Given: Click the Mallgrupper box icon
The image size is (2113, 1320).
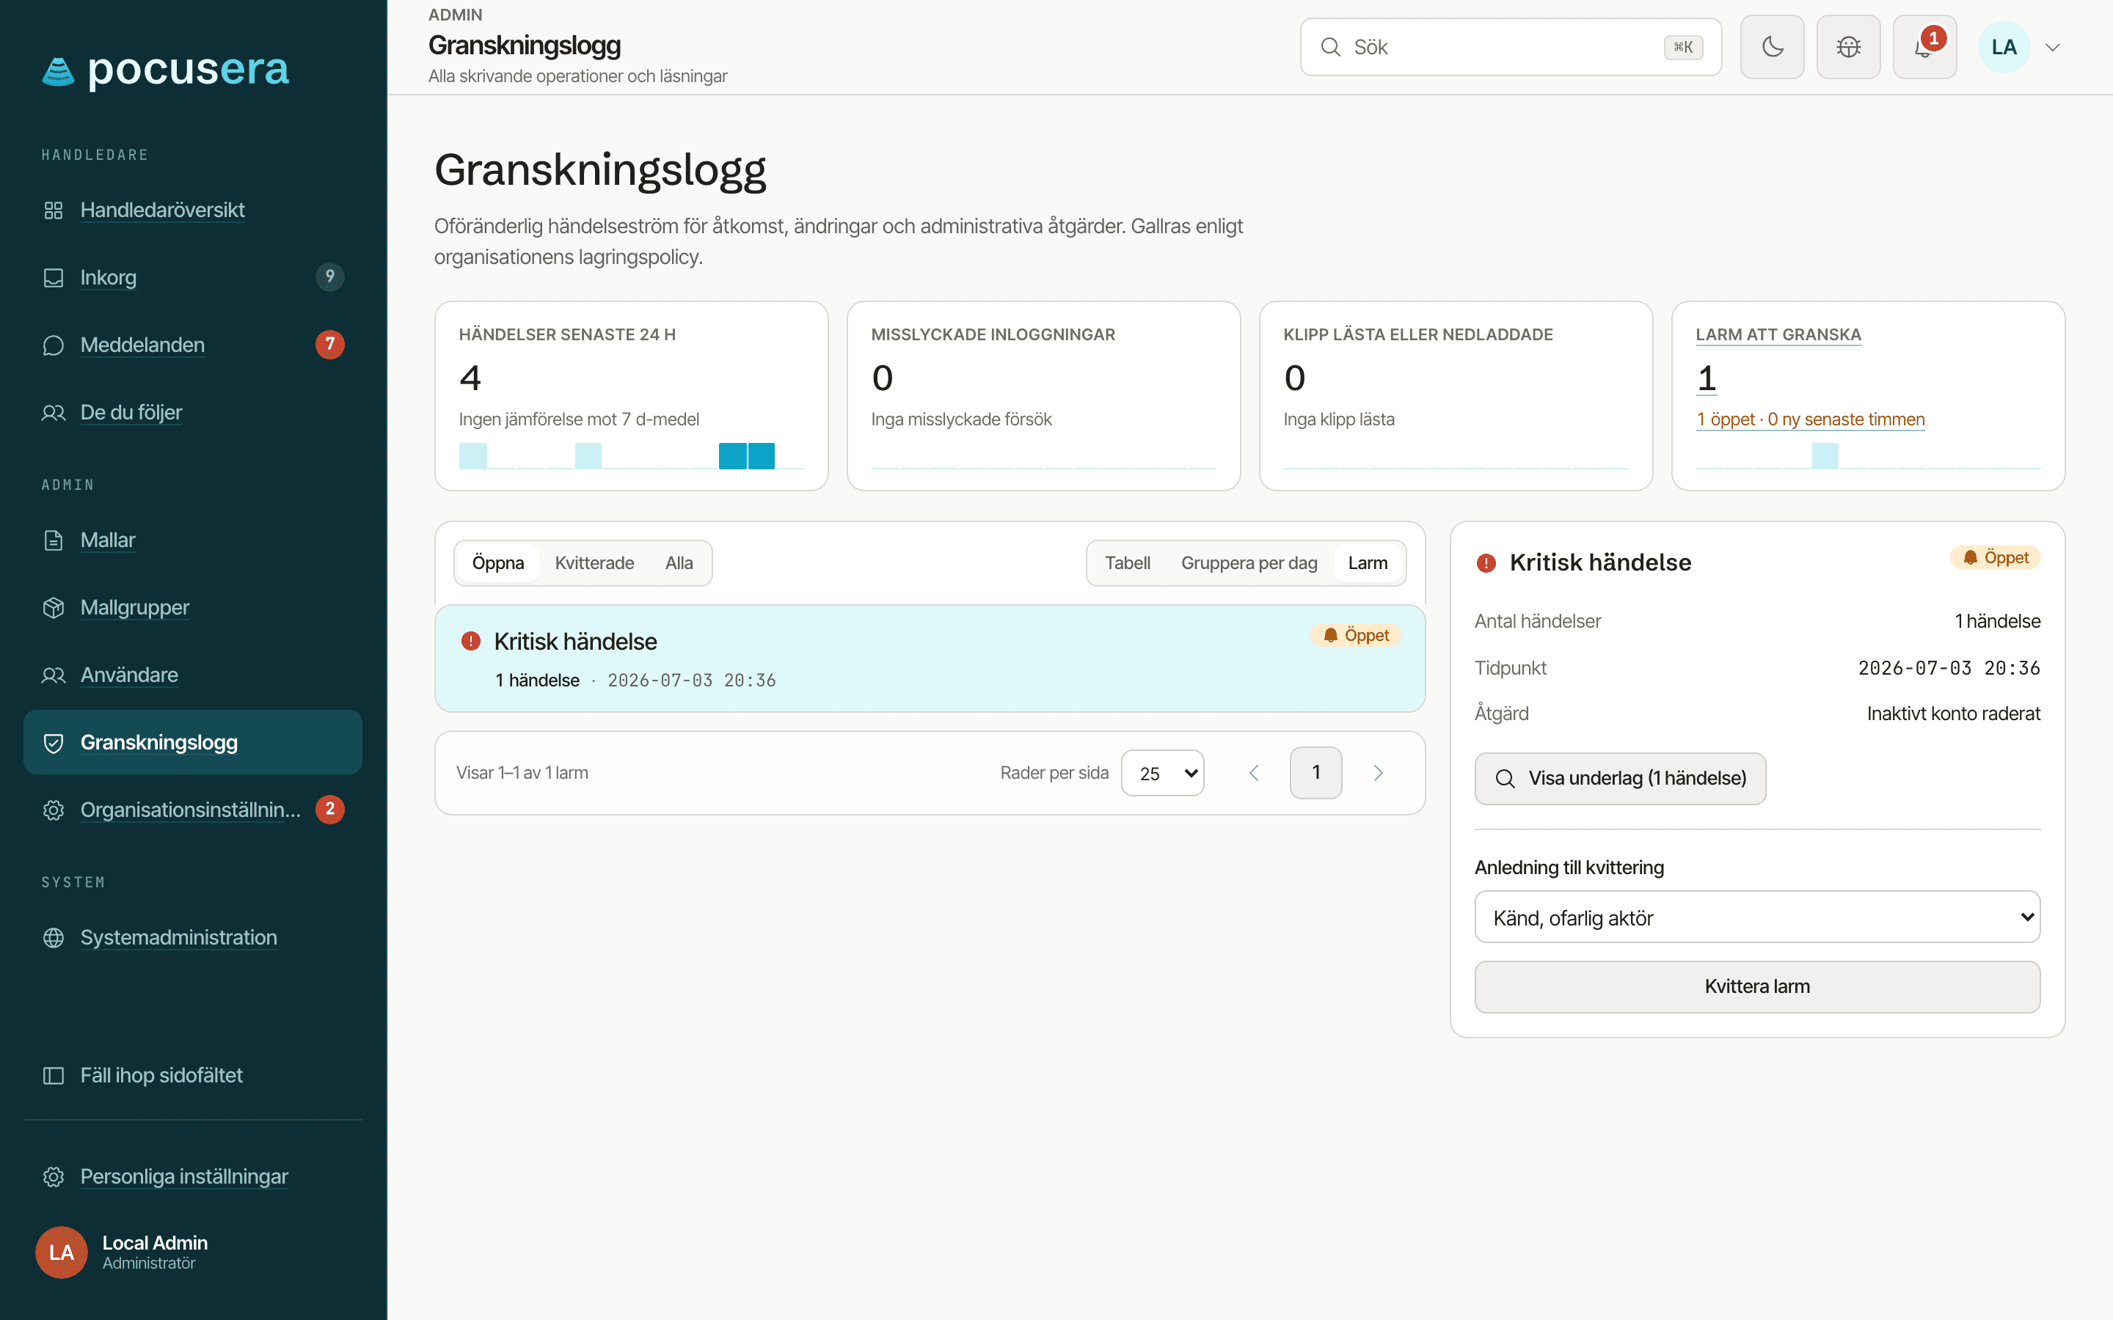Looking at the screenshot, I should tap(54, 608).
